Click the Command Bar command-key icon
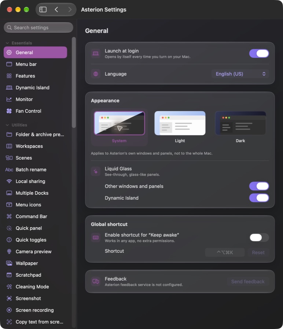This screenshot has width=283, height=329. 9,216
